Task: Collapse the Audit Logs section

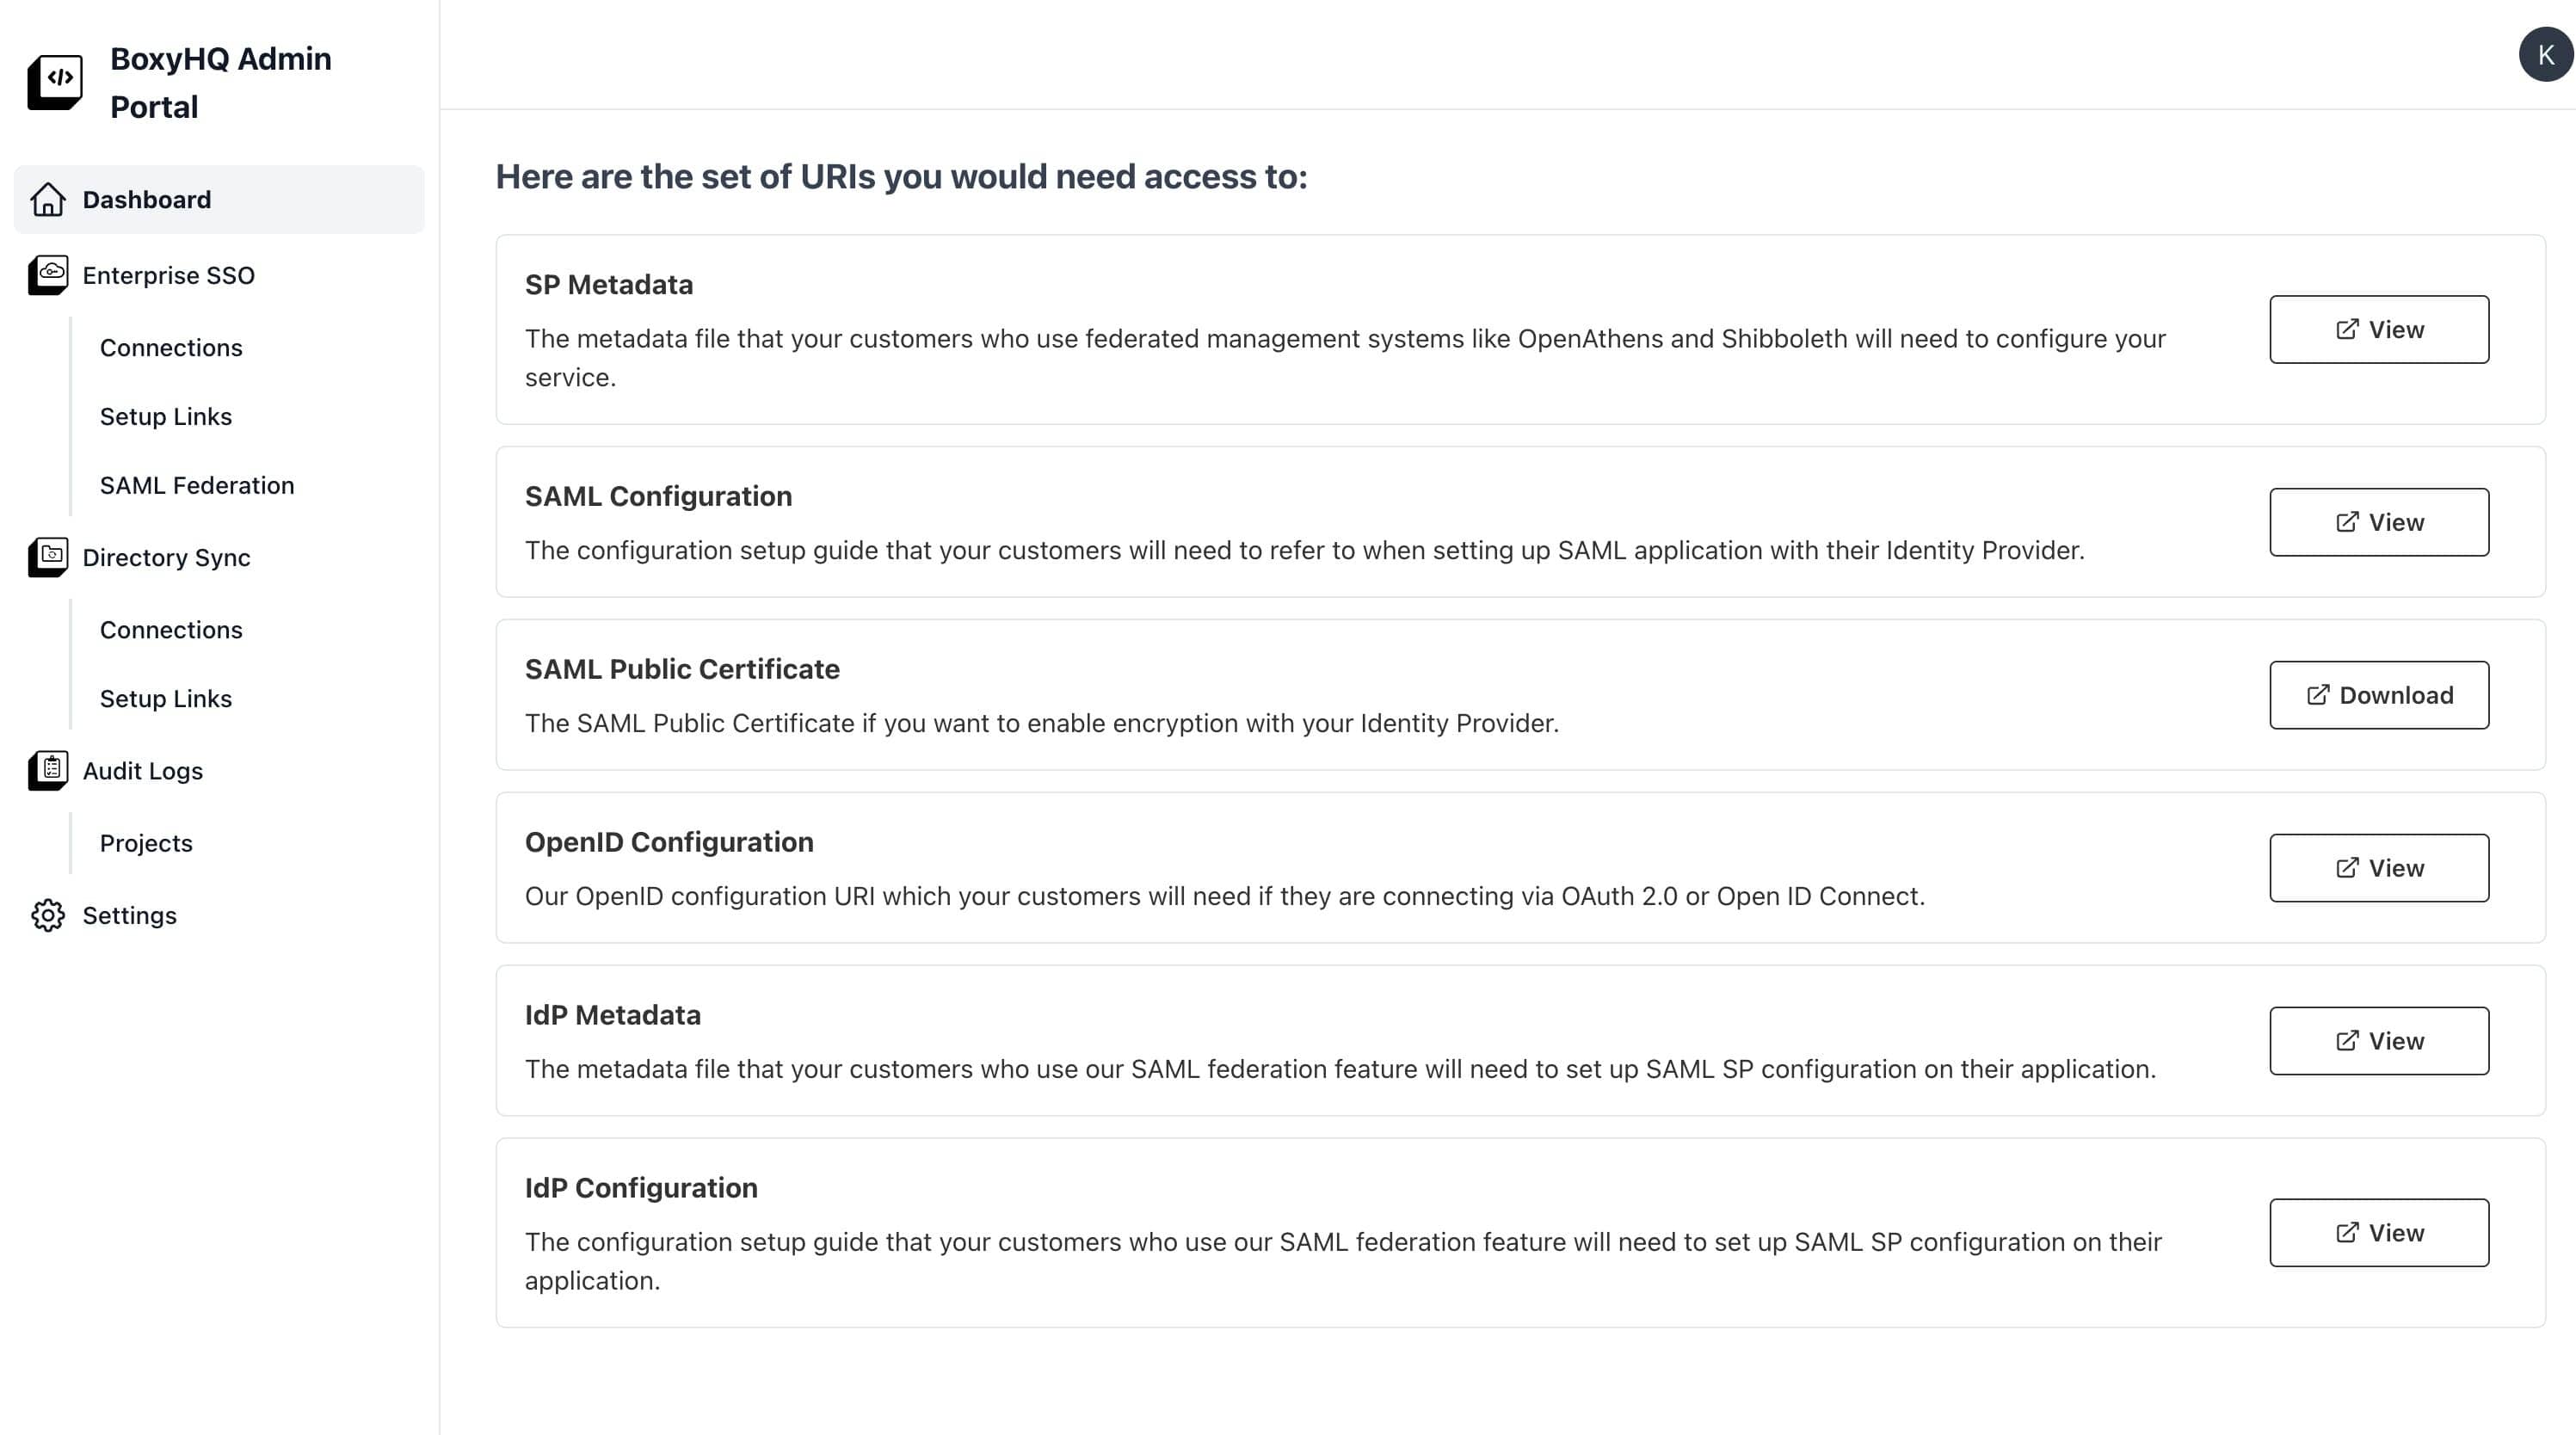Action: (142, 770)
